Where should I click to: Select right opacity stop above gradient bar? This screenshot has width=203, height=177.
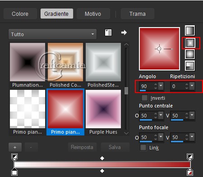click(x=190, y=157)
